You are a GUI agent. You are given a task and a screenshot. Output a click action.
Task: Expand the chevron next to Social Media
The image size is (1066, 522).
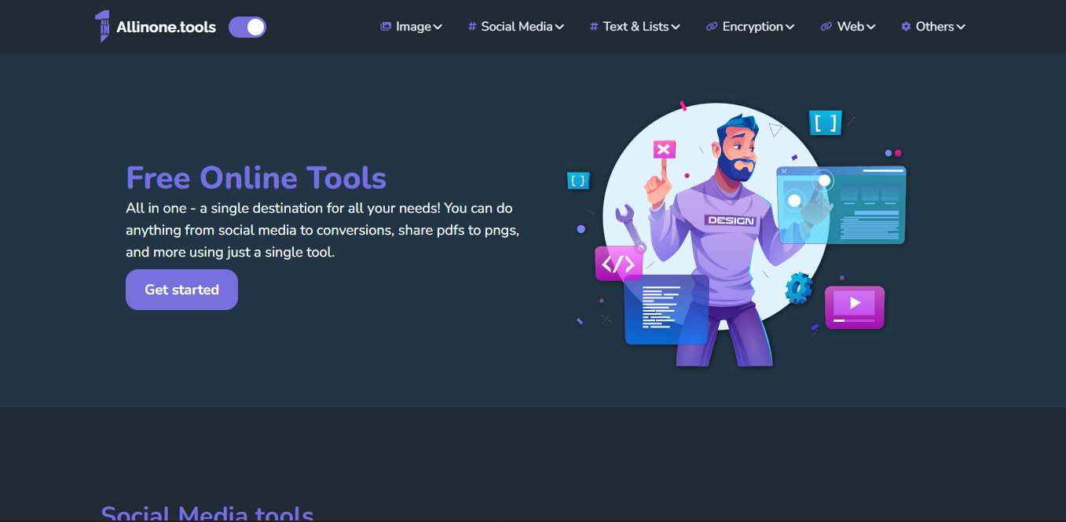pyautogui.click(x=559, y=27)
